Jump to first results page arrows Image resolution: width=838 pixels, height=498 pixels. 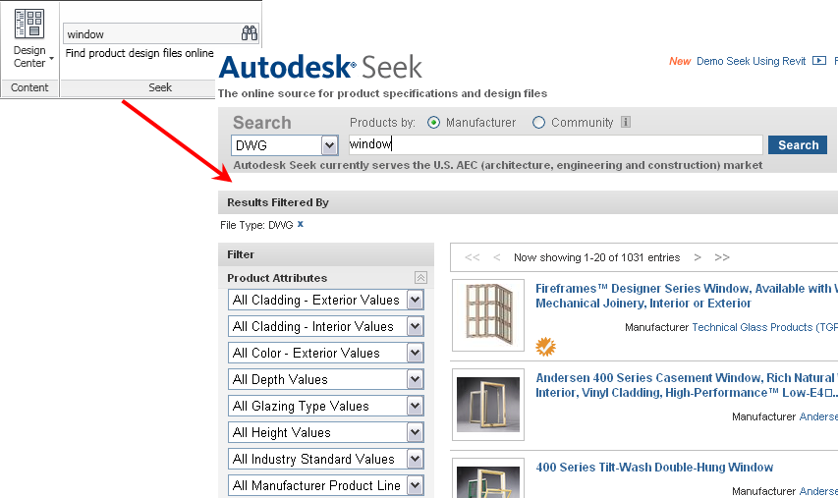click(472, 257)
